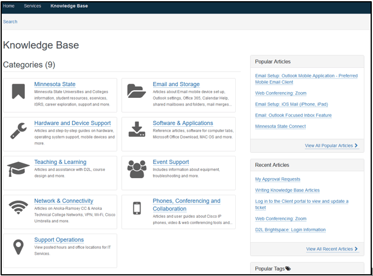This screenshot has height=276, width=373.
Task: Select the Knowledge Base tab in navigation
Action: 69,6
